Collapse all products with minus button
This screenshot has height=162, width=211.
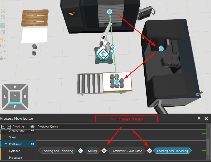(3, 127)
